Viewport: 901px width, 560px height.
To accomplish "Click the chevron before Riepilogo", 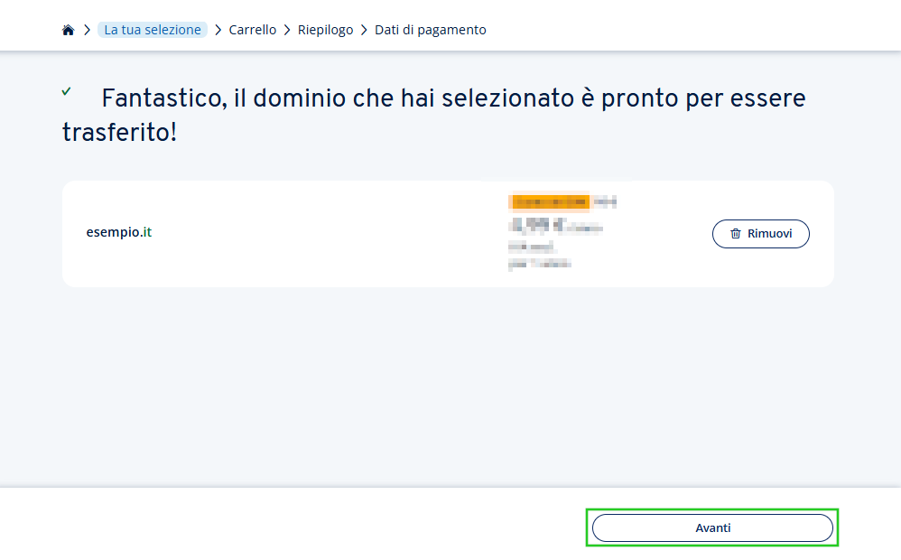I will (x=287, y=29).
